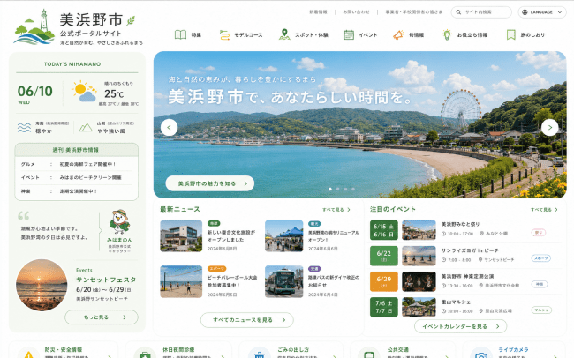
Task: Focus the サイト内検索 search field
Action: (x=481, y=12)
